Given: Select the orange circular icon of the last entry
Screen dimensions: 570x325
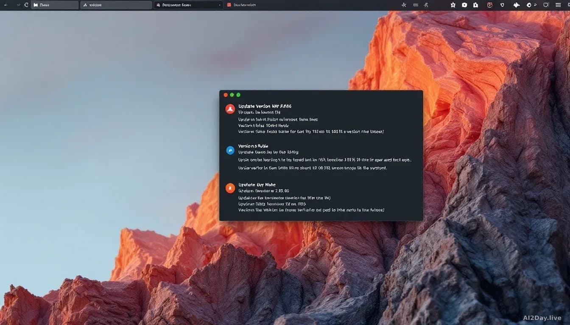Looking at the screenshot, I should pos(230,188).
